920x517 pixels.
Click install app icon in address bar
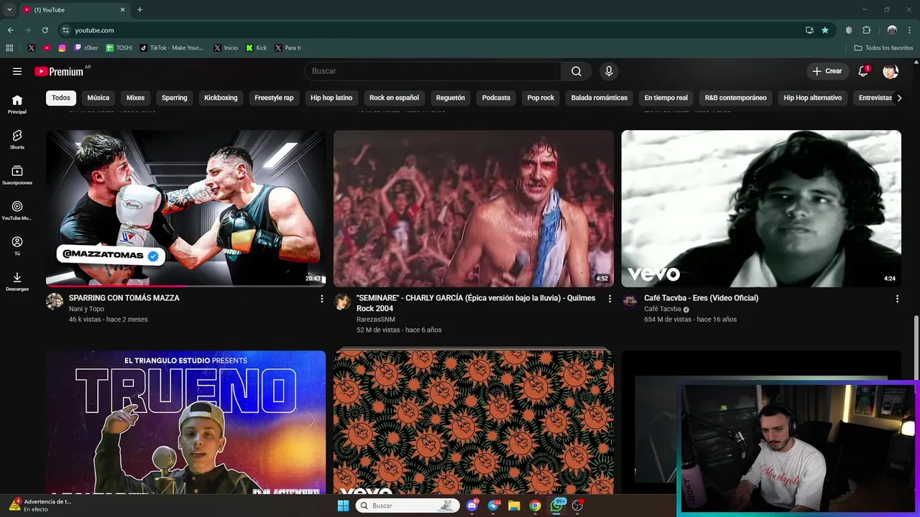809,30
